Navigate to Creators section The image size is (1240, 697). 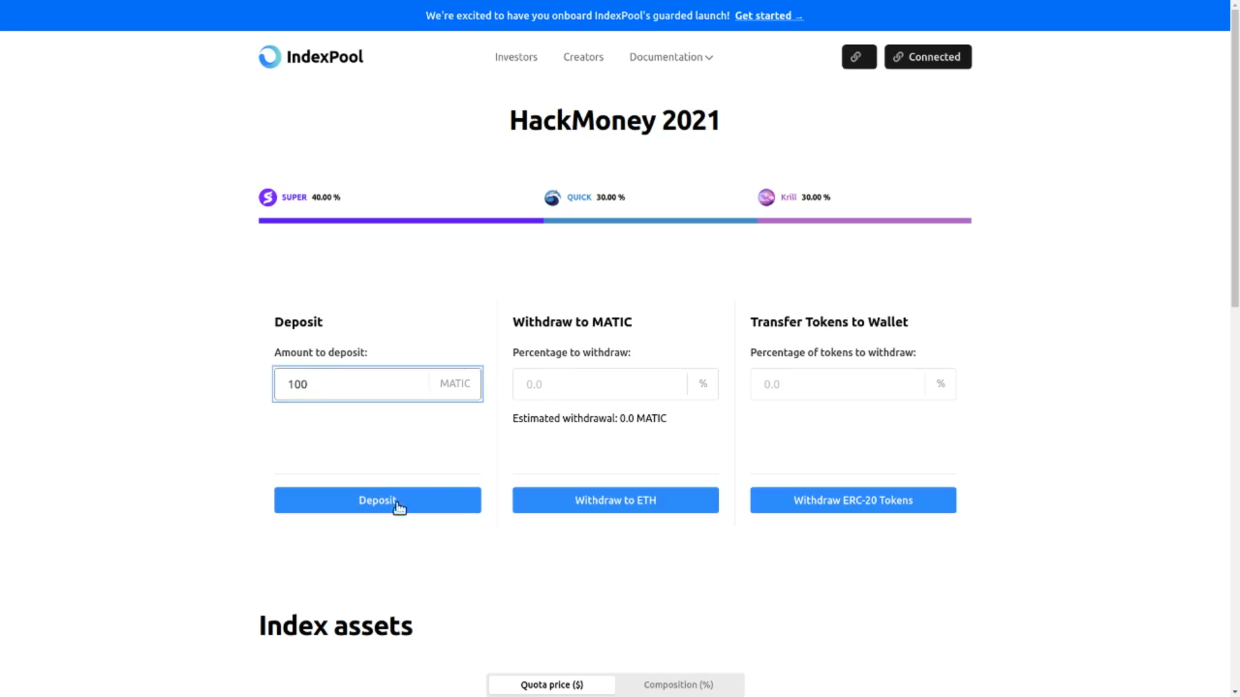[583, 56]
